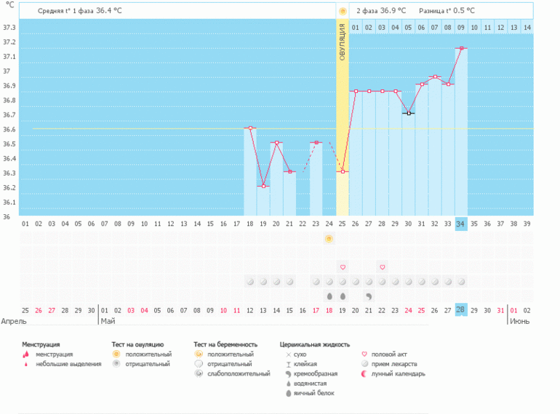Click the egg white fluid icon on day 24
560x414 pixels.
click(329, 296)
